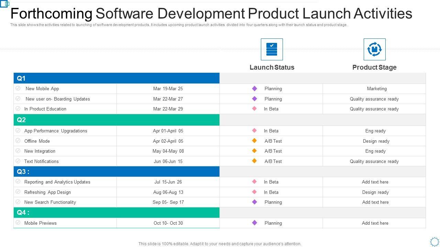Click the Launch Status column heading
Screen dimensions: 440x247
[272, 67]
